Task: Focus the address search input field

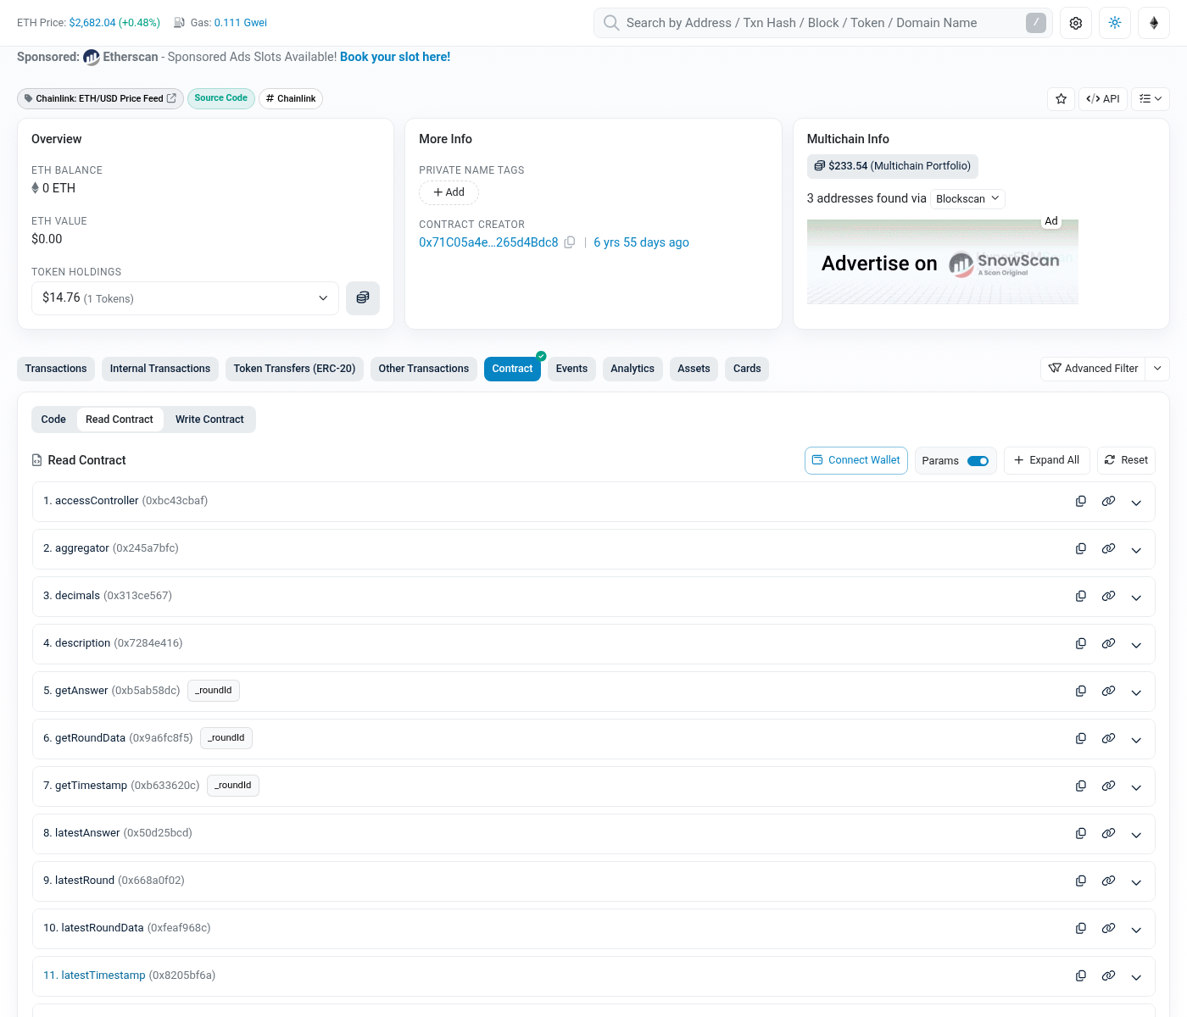Action: click(822, 23)
